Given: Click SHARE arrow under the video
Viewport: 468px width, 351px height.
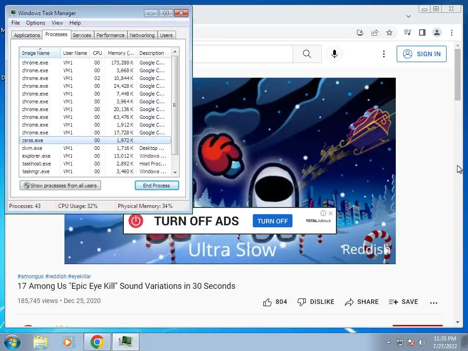Looking at the screenshot, I should click(x=362, y=302).
